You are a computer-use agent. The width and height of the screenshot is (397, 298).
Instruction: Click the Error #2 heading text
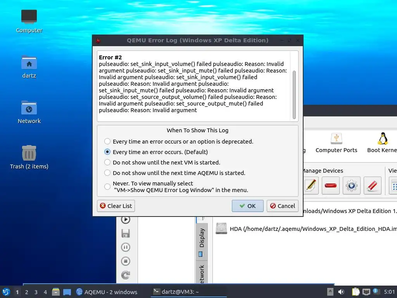point(110,57)
